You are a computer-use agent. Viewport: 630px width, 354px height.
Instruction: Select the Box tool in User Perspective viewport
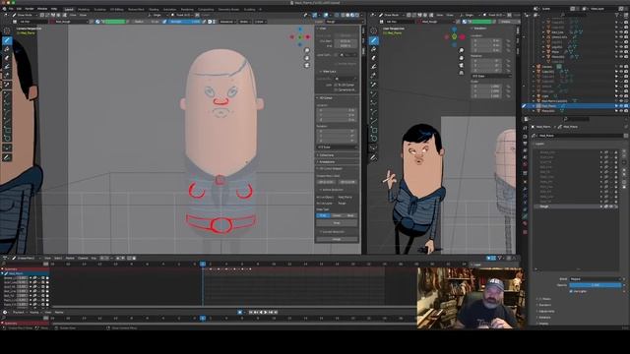(374, 129)
